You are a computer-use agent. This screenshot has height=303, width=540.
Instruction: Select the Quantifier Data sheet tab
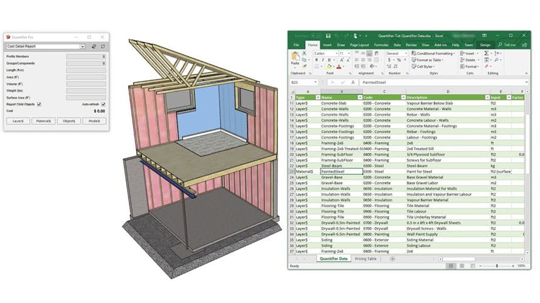333,258
